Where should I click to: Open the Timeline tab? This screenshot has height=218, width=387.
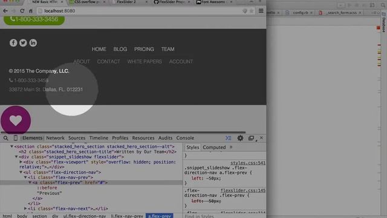coord(99,138)
